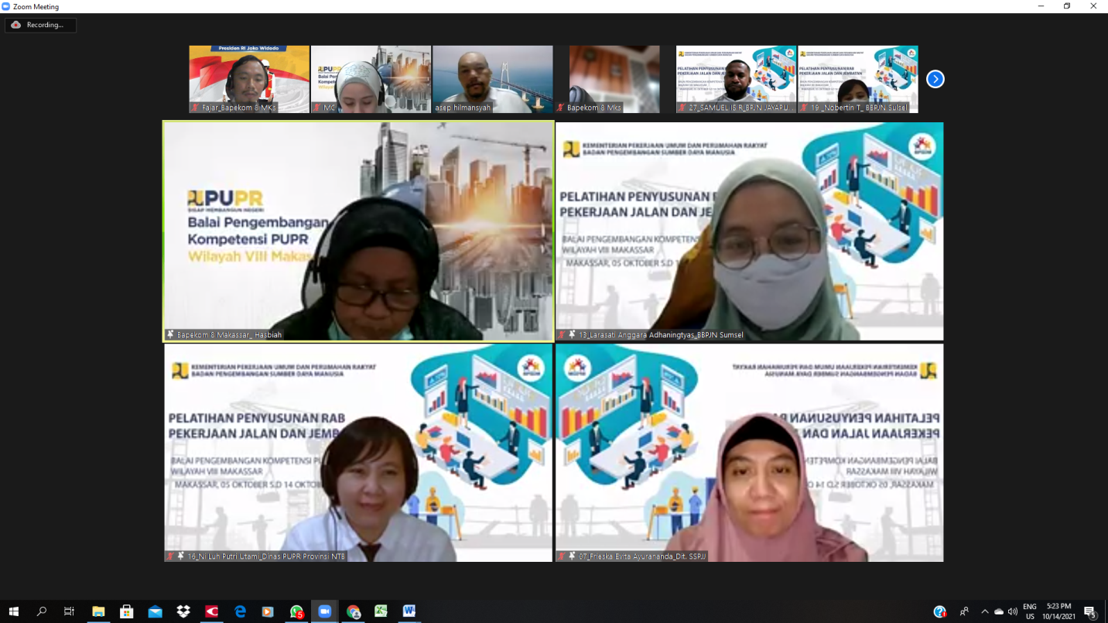Click 16_Ni Luh Putri Utami video tile

tap(358, 453)
